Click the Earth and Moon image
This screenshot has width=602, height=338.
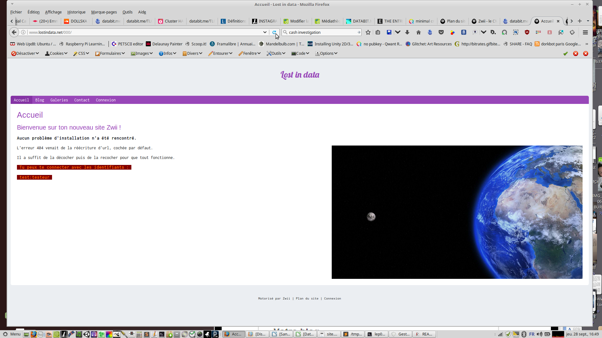pos(457,212)
